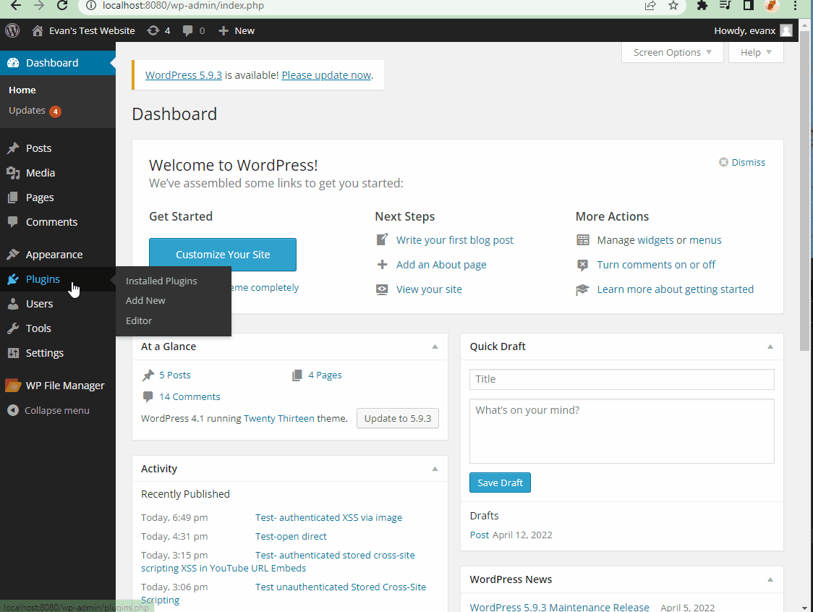Click browser back arrow
This screenshot has width=813, height=612.
pyautogui.click(x=16, y=6)
